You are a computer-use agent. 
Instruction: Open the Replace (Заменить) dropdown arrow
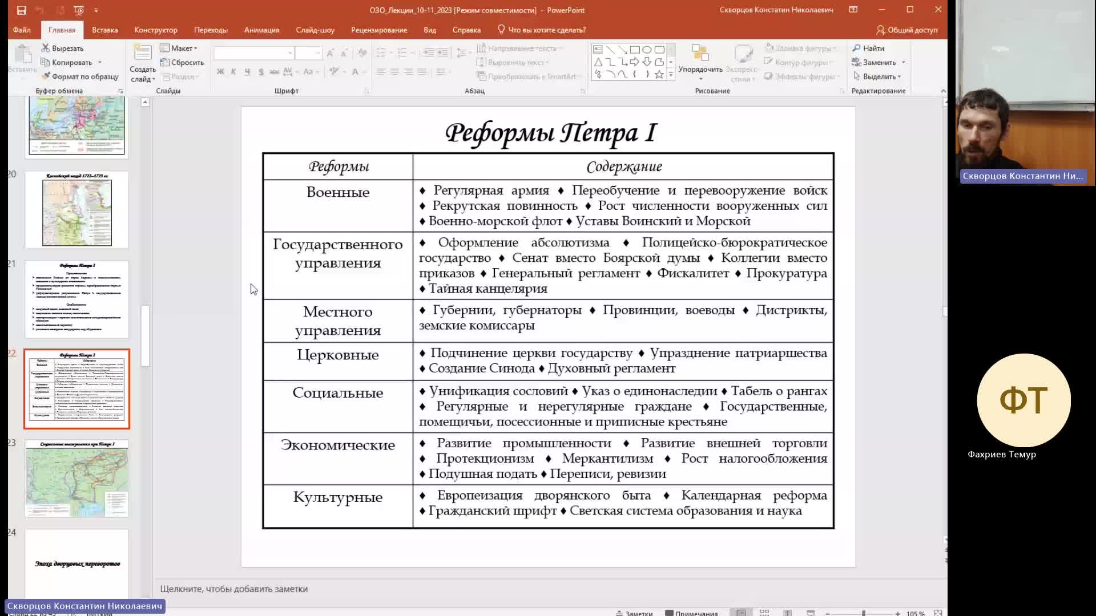tap(904, 62)
